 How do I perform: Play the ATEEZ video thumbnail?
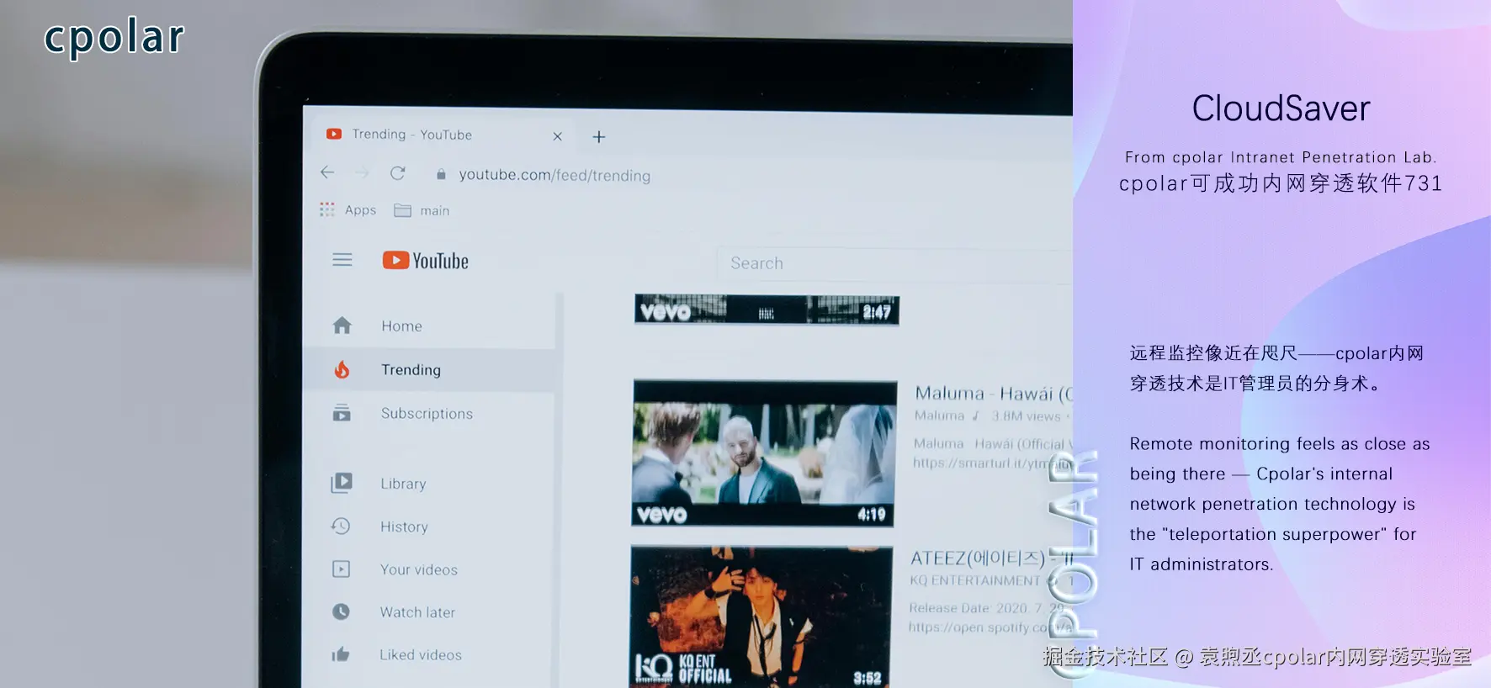761,617
